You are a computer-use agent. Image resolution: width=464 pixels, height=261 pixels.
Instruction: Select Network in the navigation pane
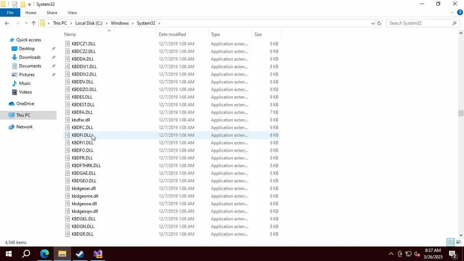tap(24, 127)
